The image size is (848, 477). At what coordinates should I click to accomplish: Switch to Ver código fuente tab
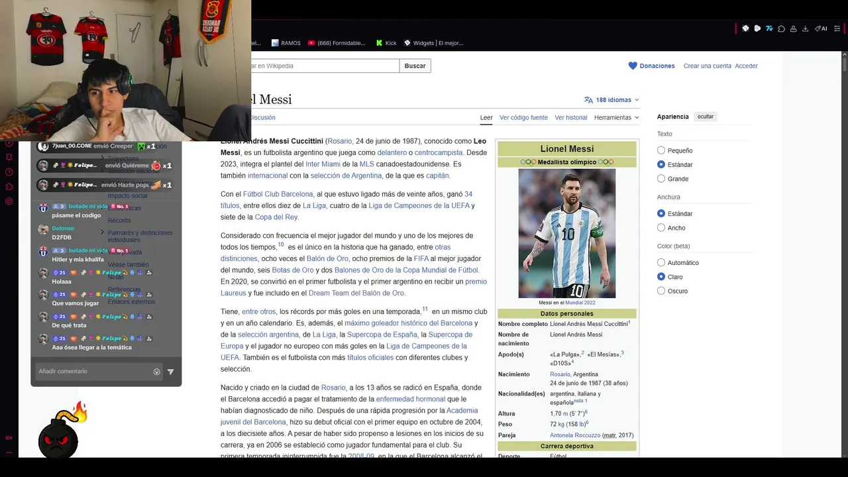tap(523, 117)
